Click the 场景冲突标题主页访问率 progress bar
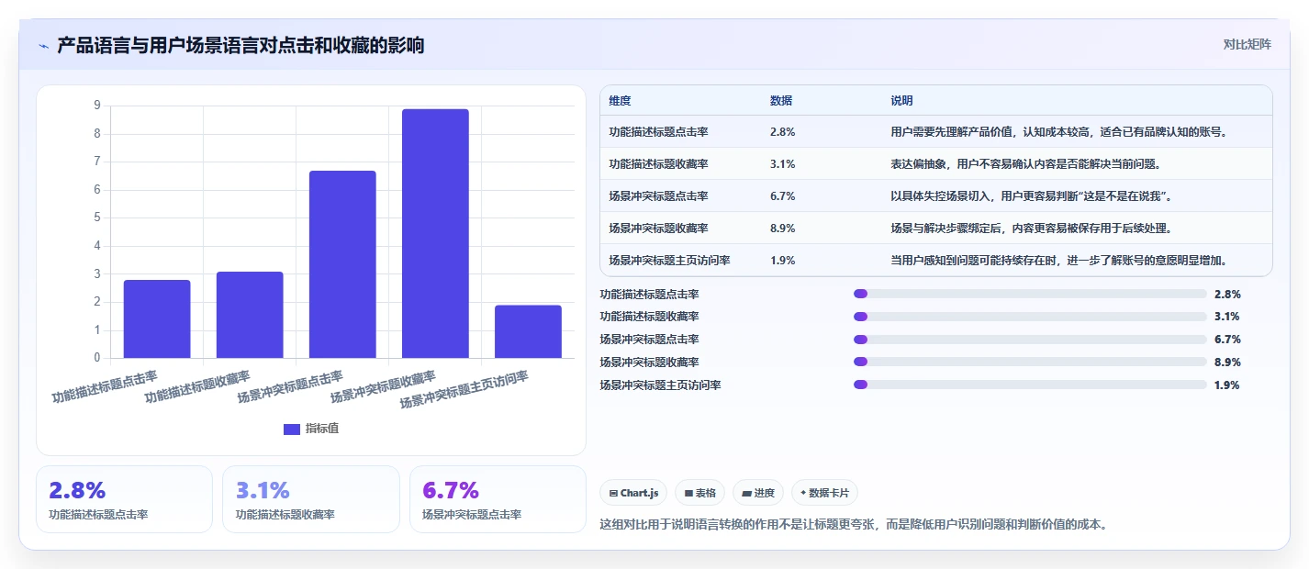This screenshot has width=1309, height=569. pos(1030,385)
